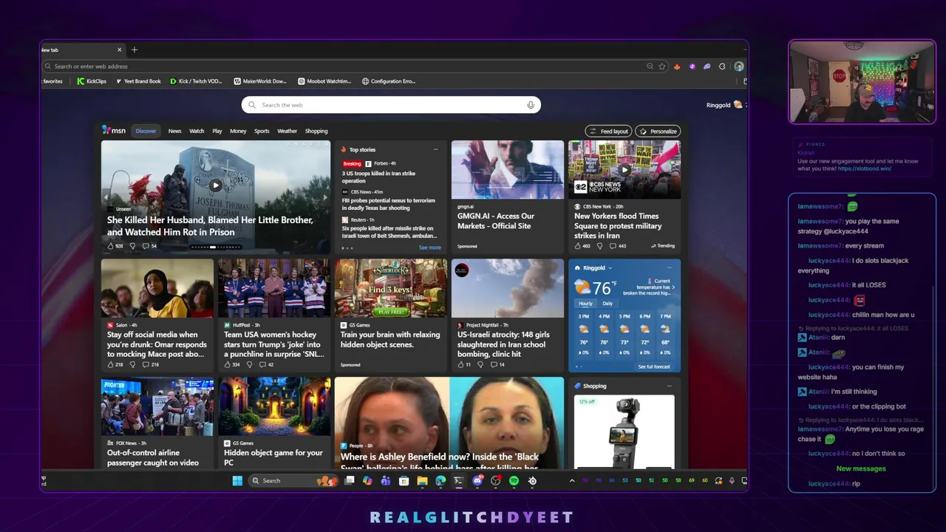Open the Yeet Brand Book bookmark
Image resolution: width=946 pixels, height=532 pixels.
coord(137,81)
